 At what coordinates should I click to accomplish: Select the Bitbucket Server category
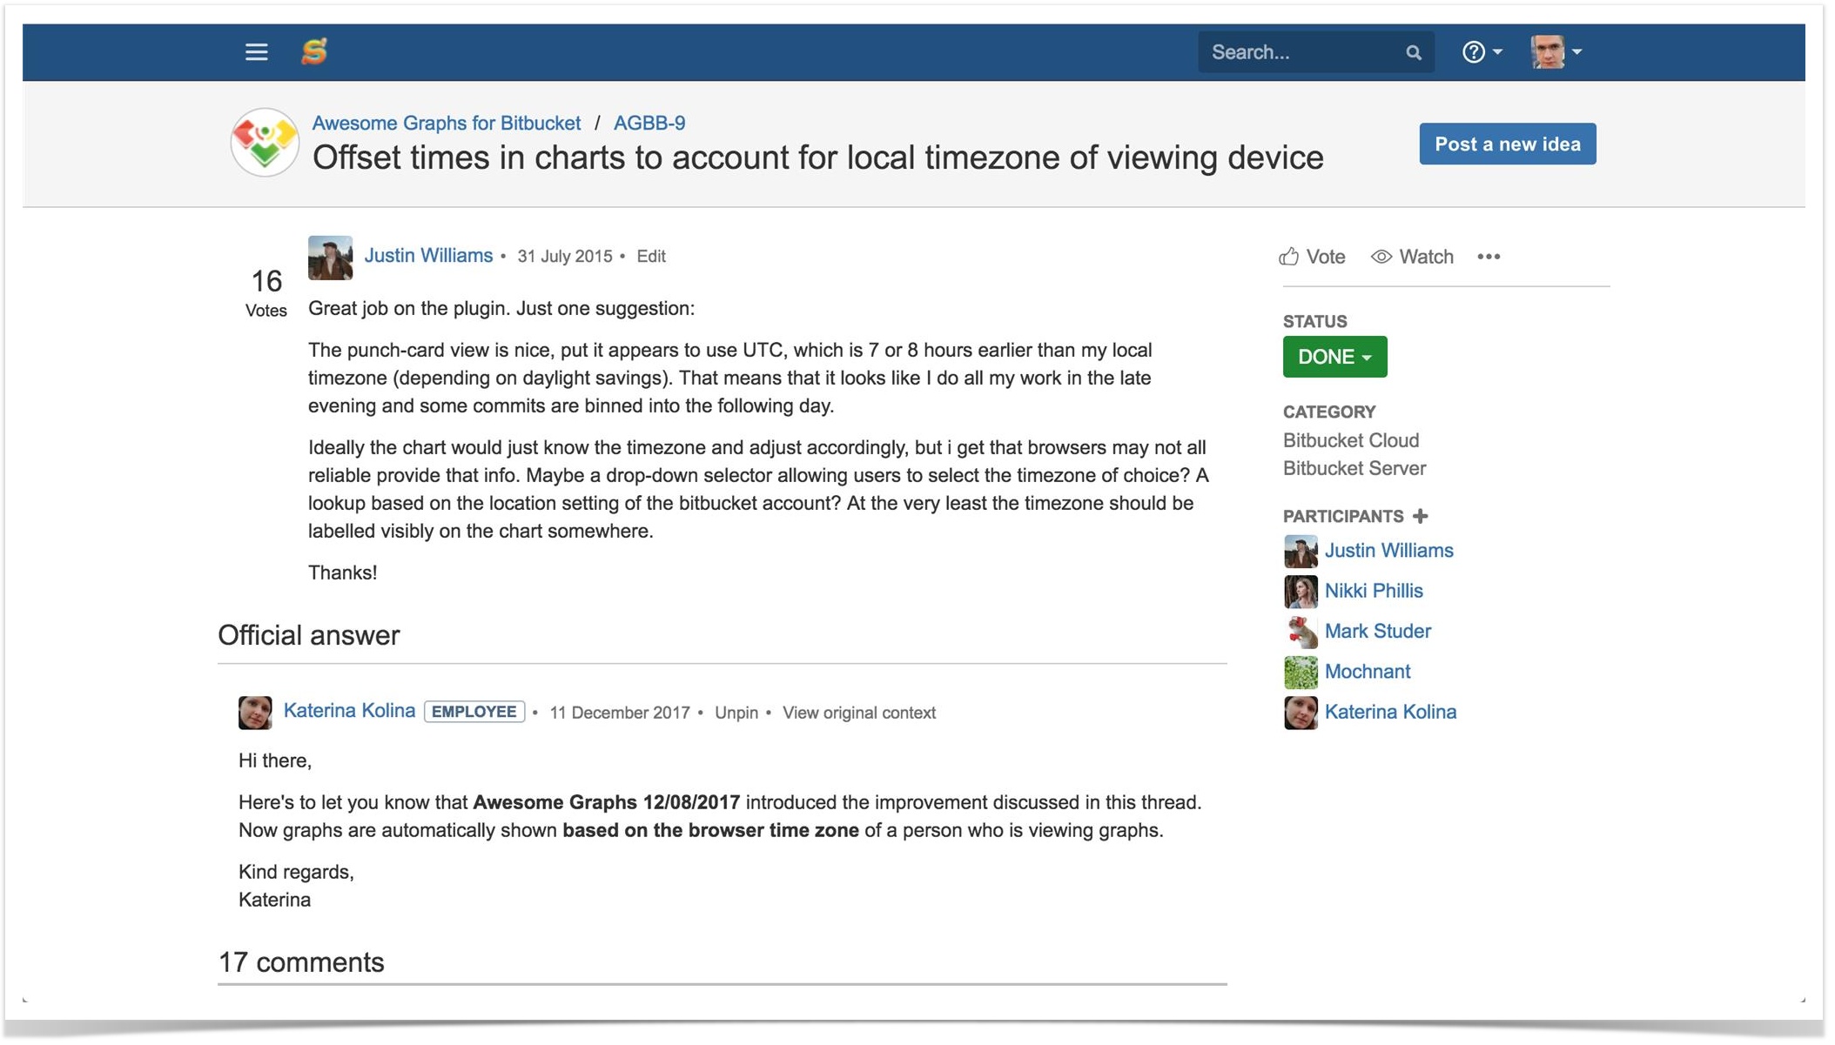pos(1354,468)
